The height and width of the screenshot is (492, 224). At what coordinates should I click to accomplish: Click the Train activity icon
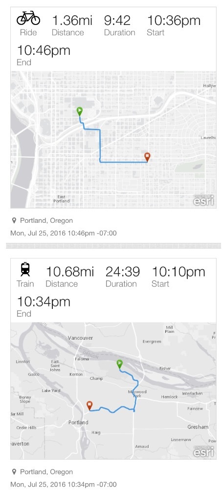[x=25, y=269]
